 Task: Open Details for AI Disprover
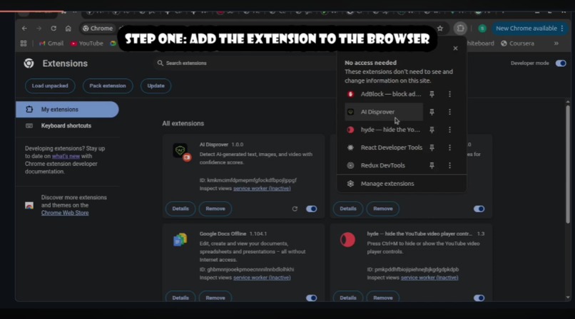click(180, 209)
